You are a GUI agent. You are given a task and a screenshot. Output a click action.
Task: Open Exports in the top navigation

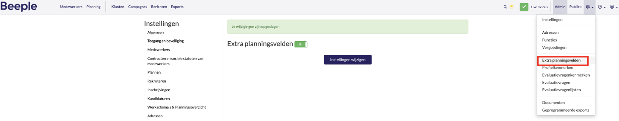177,7
